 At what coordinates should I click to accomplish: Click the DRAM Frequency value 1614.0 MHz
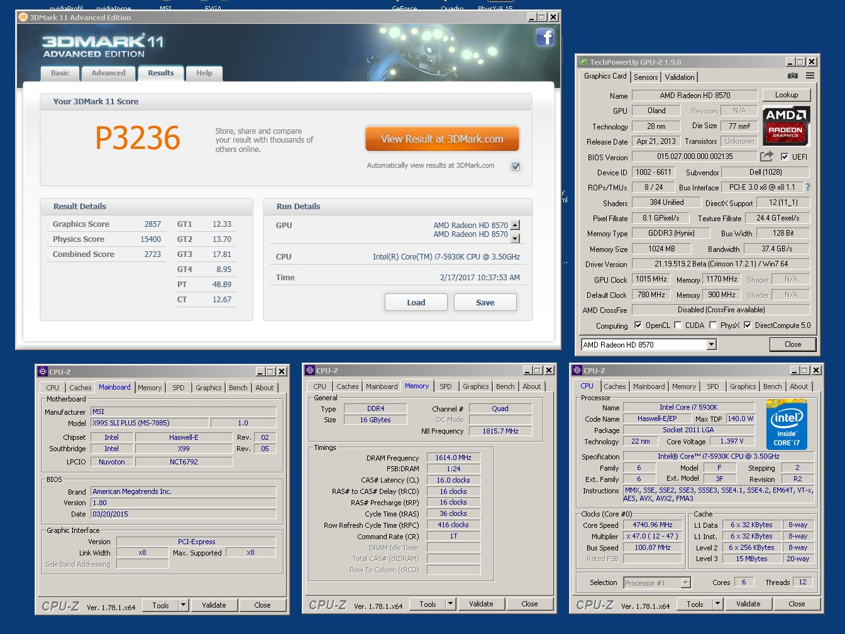[453, 457]
